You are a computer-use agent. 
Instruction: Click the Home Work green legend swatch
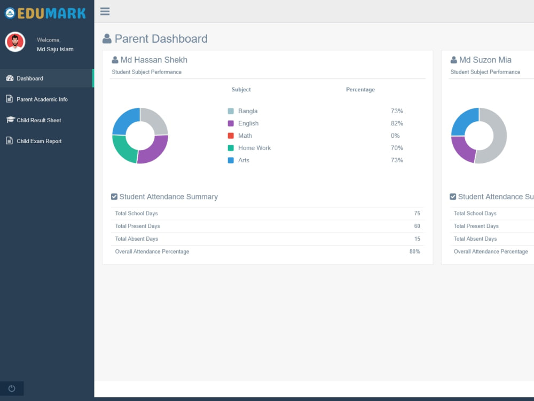(x=231, y=148)
